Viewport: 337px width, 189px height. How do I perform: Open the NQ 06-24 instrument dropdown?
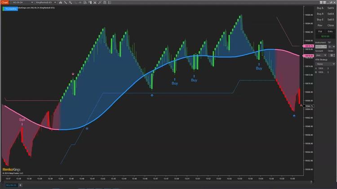[x=22, y=2]
